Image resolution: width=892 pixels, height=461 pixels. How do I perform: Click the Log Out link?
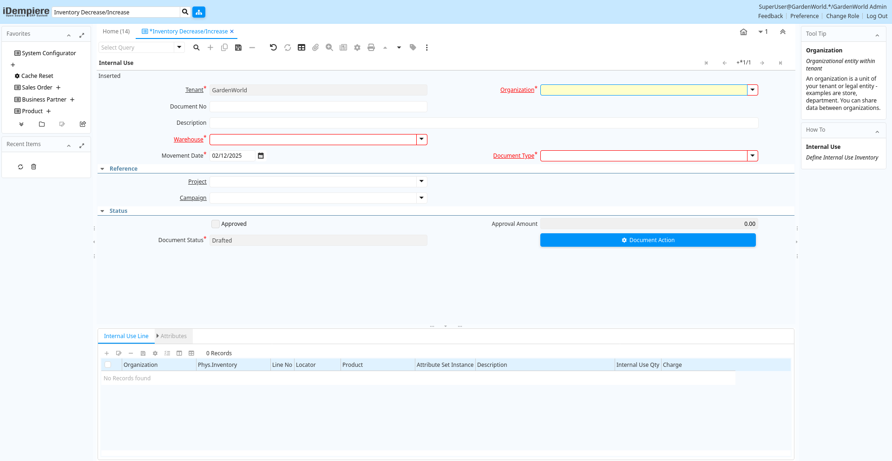877,16
